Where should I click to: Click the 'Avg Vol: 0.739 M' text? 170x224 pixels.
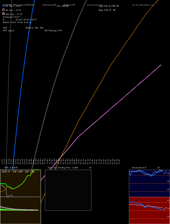[108, 6]
